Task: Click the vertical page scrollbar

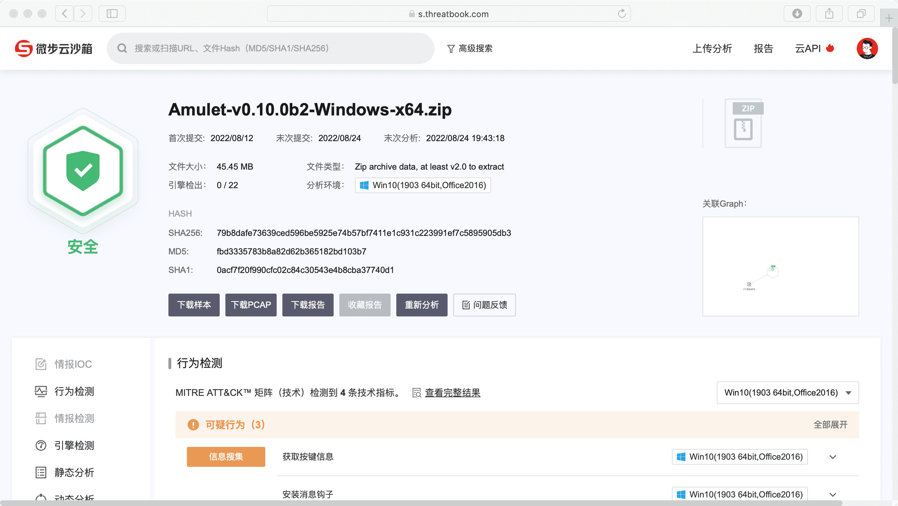Action: 895,56
